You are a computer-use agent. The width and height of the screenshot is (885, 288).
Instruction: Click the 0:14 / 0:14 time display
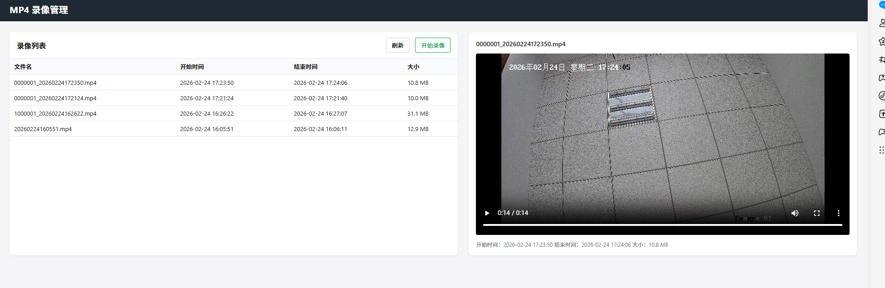point(513,213)
